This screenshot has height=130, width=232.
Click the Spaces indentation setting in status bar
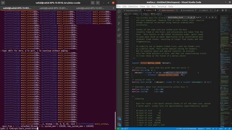point(201,129)
